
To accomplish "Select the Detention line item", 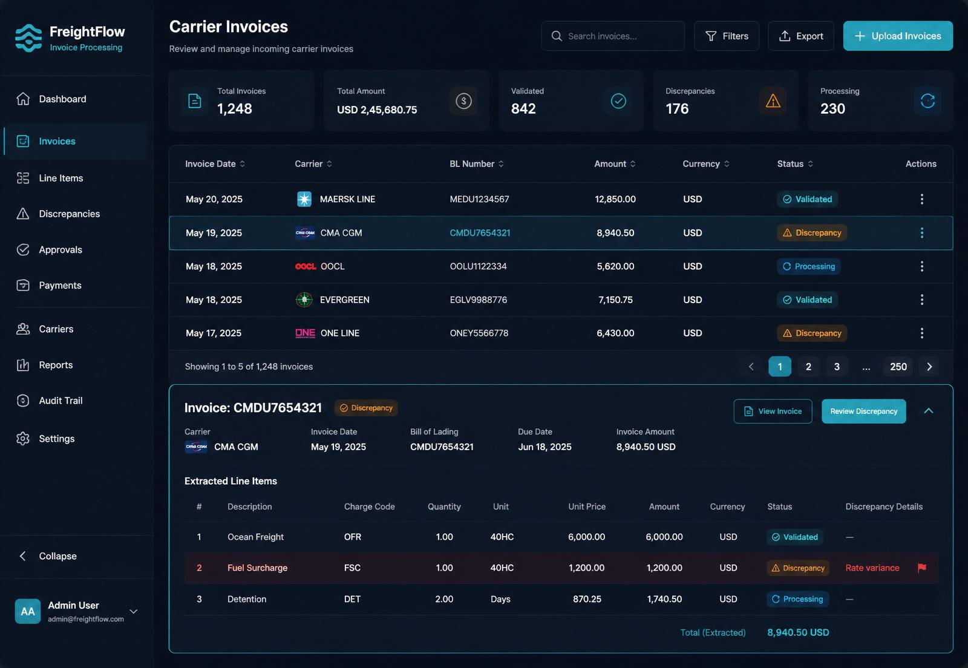I will [561, 599].
